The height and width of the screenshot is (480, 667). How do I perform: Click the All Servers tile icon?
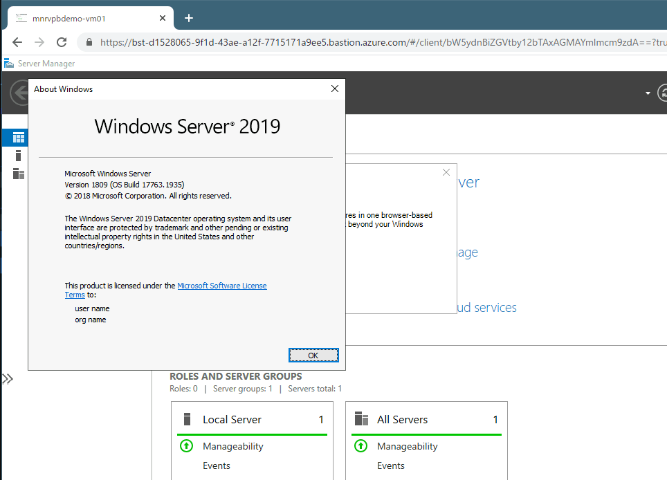[361, 418]
